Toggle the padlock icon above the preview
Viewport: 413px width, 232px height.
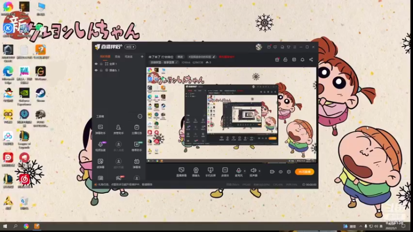(x=285, y=60)
